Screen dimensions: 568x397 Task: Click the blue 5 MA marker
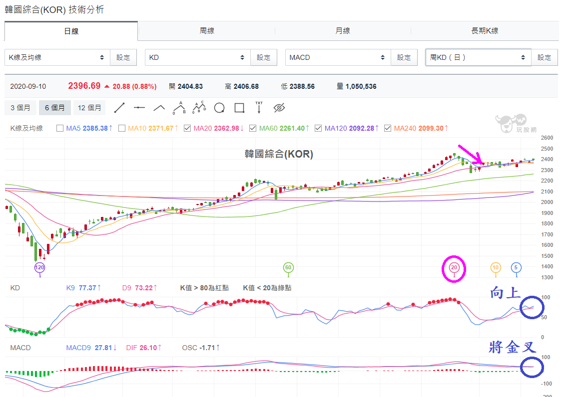[x=516, y=267]
